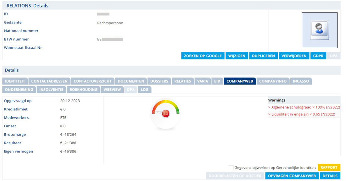The width and height of the screenshot is (346, 181).
Task: Enable Gegevens bijwerken op Gerechtelijke Identiteit checkbox
Action: point(231,168)
